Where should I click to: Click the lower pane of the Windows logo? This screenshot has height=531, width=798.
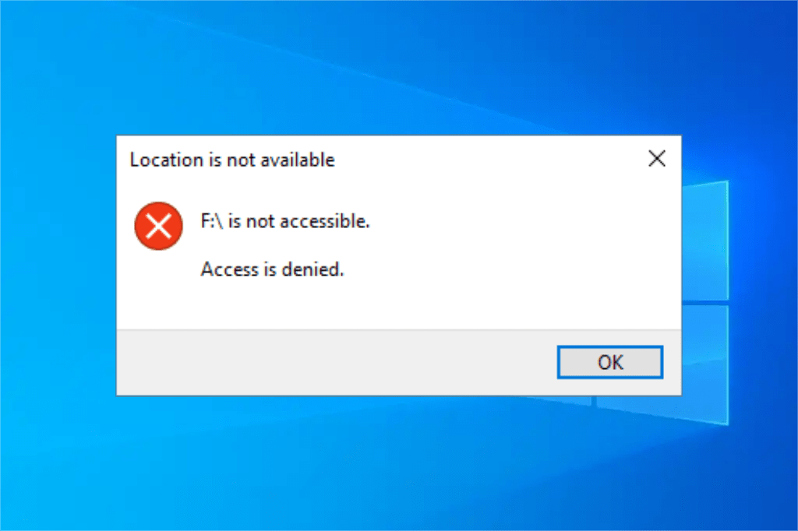(x=705, y=365)
